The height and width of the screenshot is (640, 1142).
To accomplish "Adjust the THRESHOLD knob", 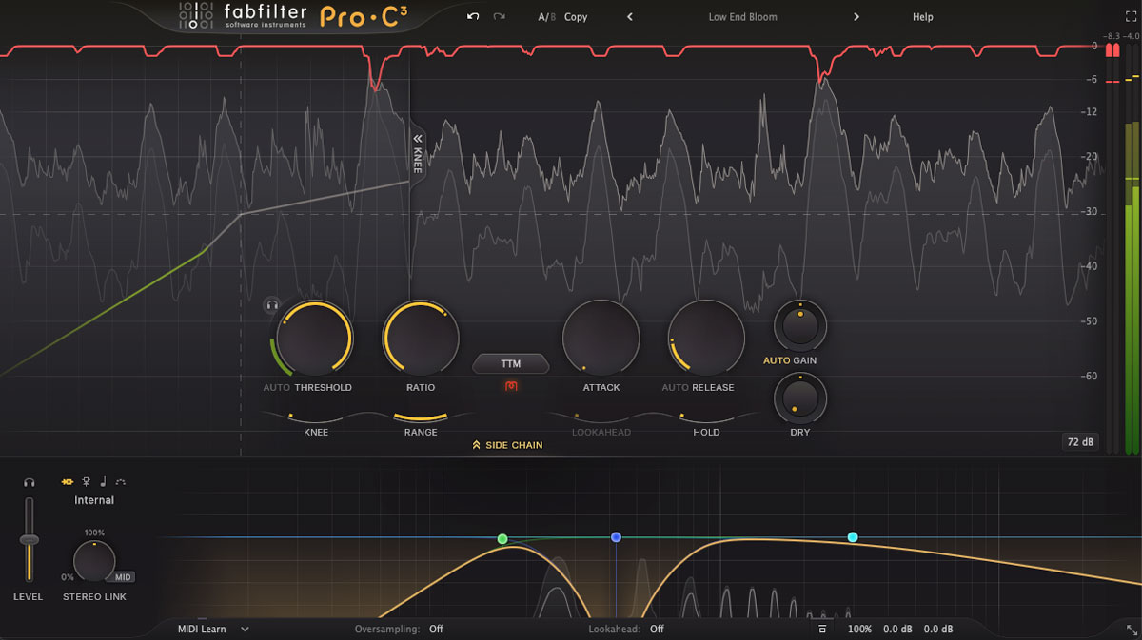I will click(x=314, y=339).
